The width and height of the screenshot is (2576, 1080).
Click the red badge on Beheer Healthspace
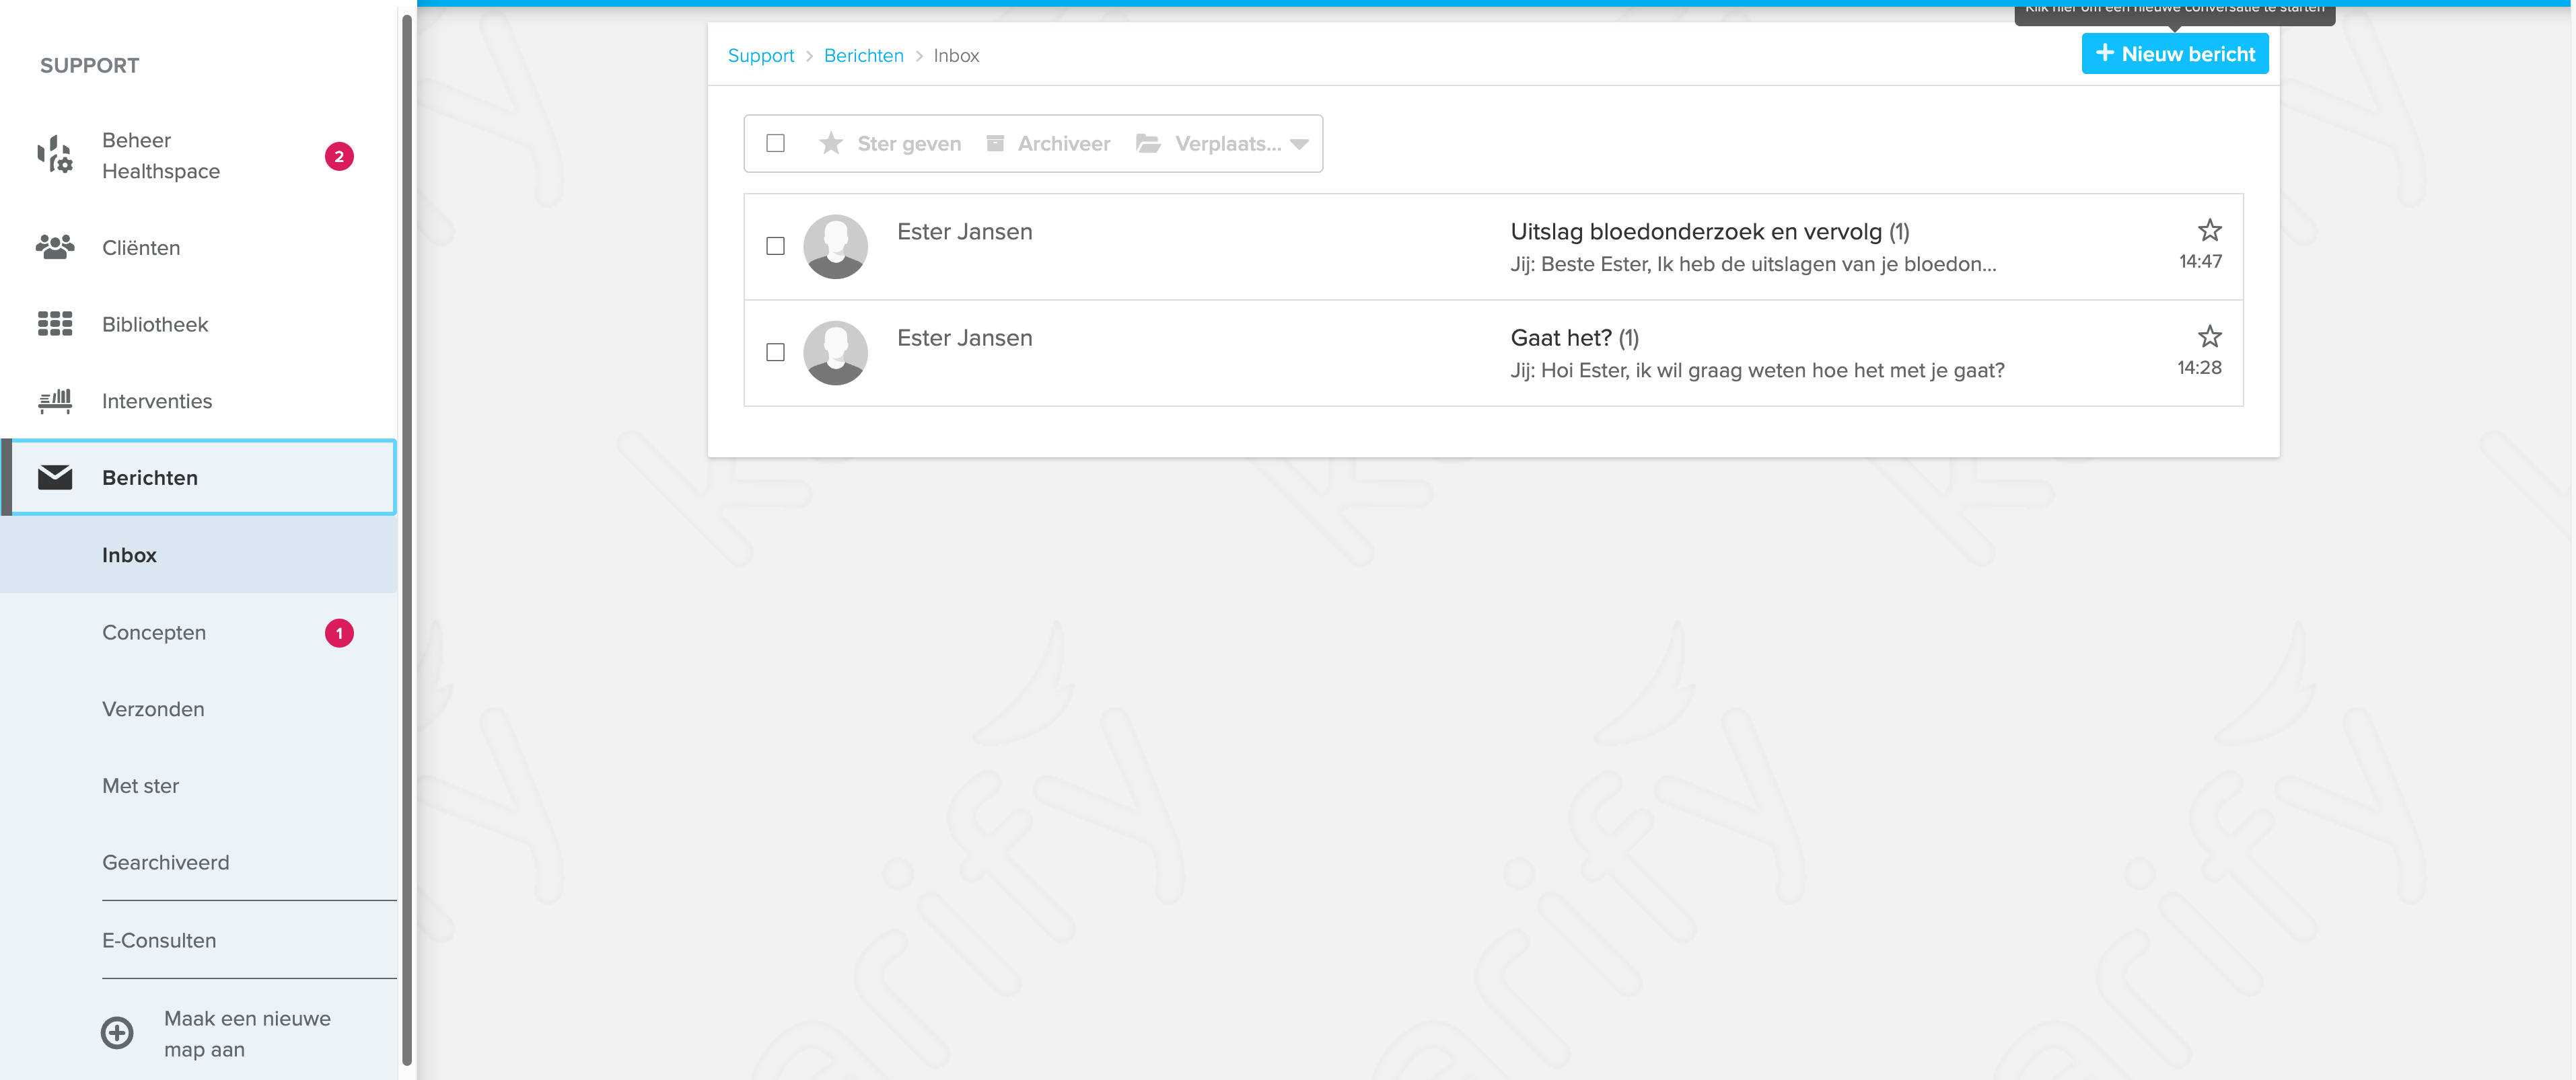click(x=339, y=156)
